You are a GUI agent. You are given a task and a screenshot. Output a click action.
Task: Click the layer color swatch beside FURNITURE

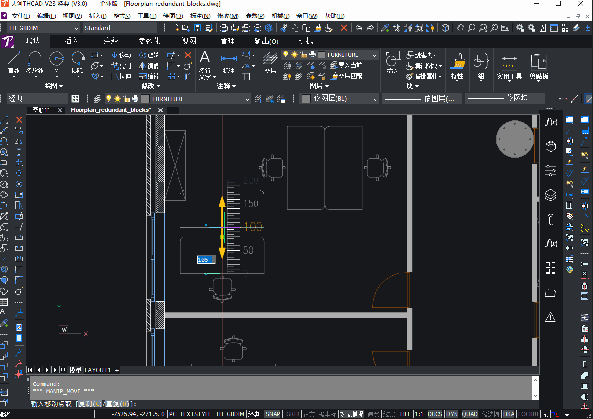[321, 55]
